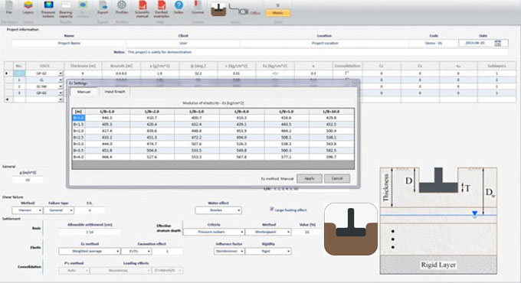This screenshot has height=283, width=521.
Task: Open the Verified examples PDF
Action: pyautogui.click(x=161, y=8)
